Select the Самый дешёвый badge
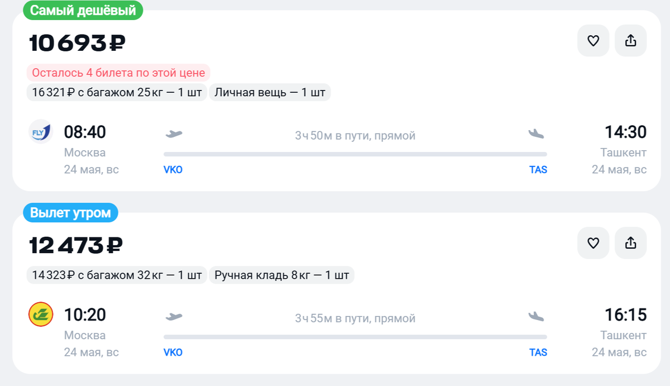Viewport: 670px width, 386px height. pyautogui.click(x=82, y=9)
